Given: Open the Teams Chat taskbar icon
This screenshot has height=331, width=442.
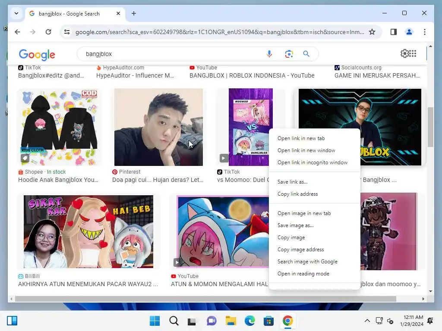Looking at the screenshot, I should [212, 321].
